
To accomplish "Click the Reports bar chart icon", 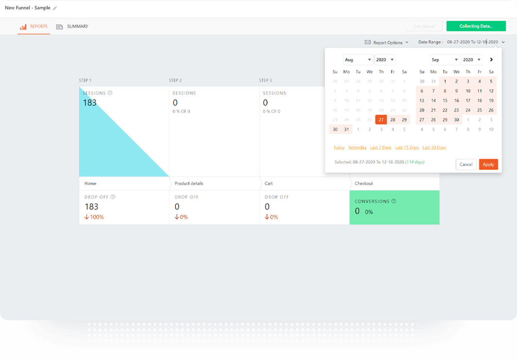I will coord(23,27).
